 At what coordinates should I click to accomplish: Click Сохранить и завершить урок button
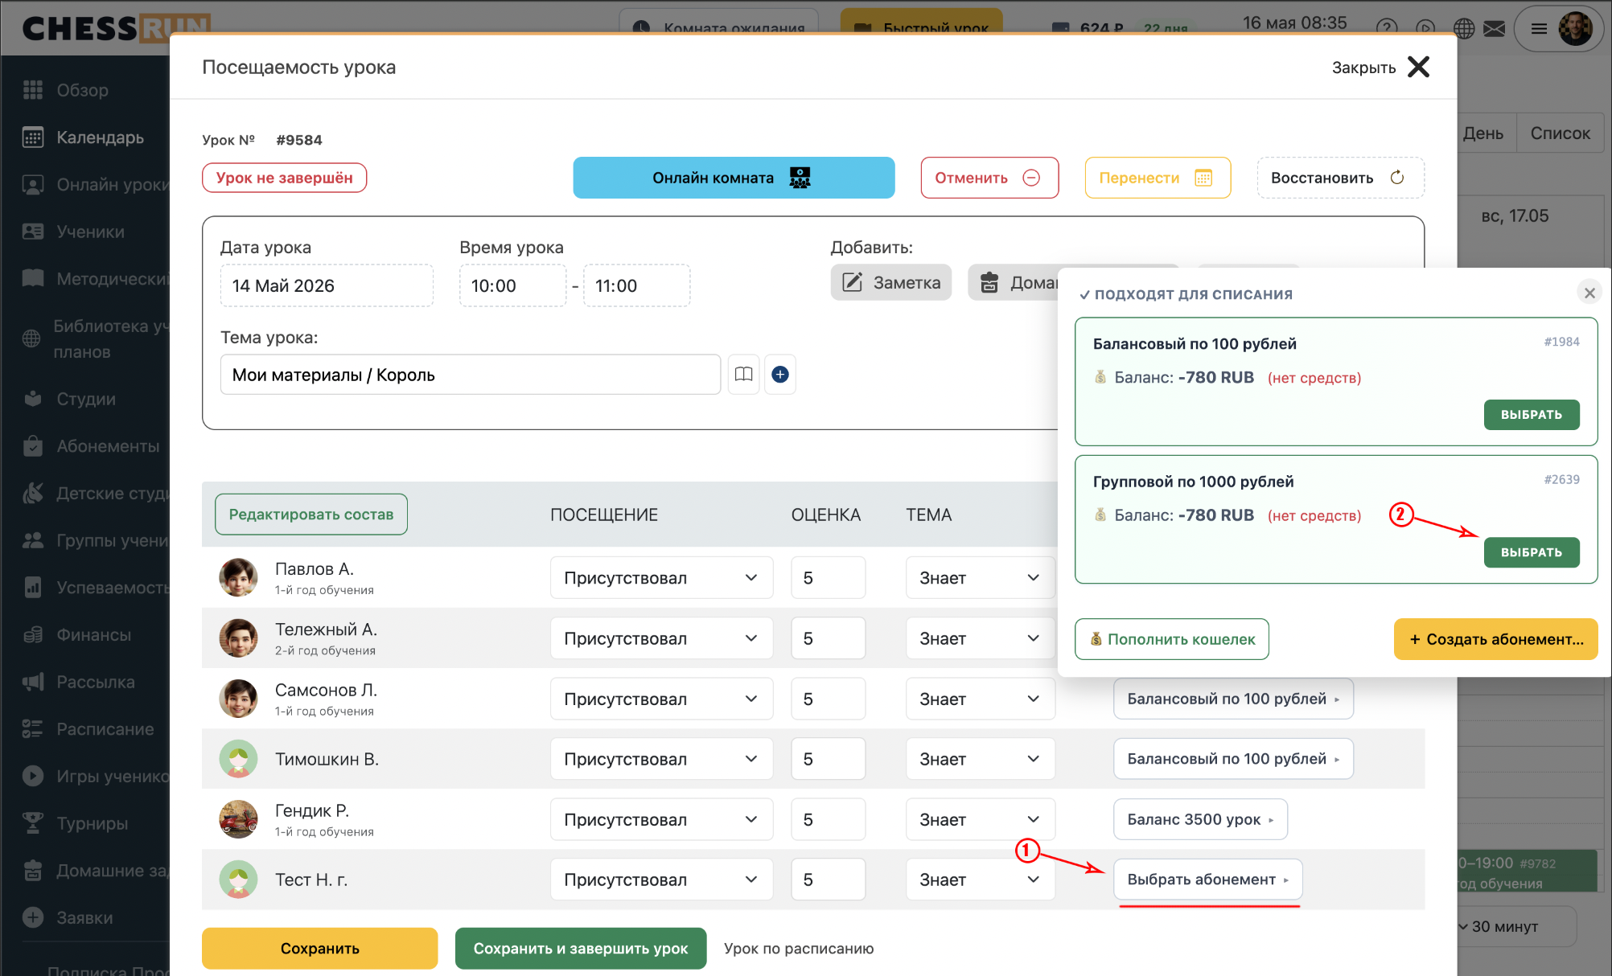581,949
